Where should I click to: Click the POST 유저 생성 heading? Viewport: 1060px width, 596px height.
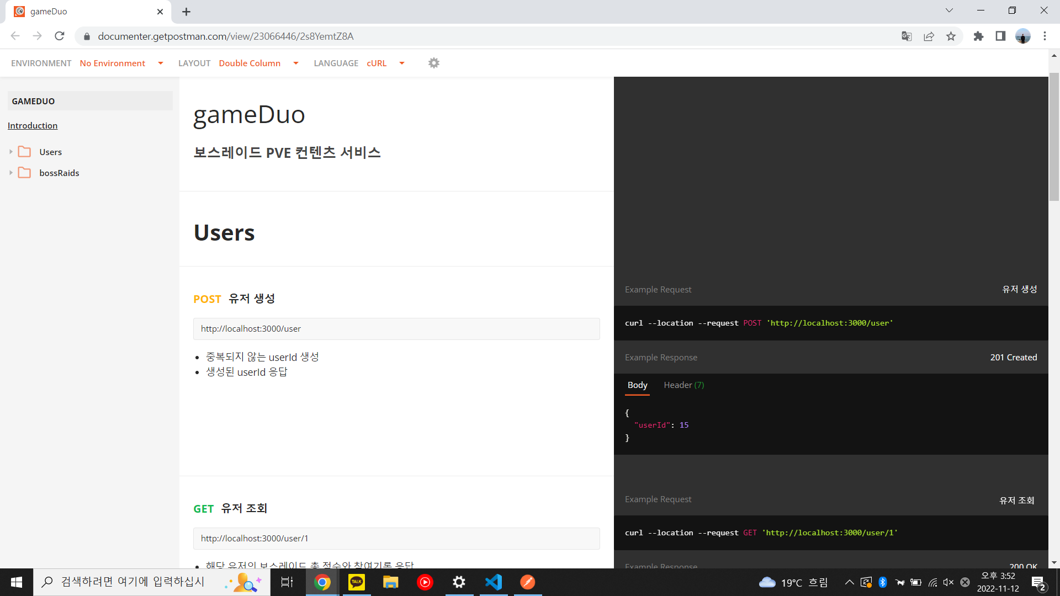point(234,299)
